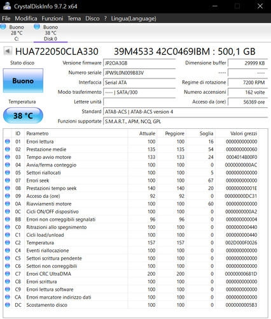Image resolution: width=271 pixels, height=319 pixels.
Task: Click status orb for Tempo avvio motore row
Action: point(8,157)
